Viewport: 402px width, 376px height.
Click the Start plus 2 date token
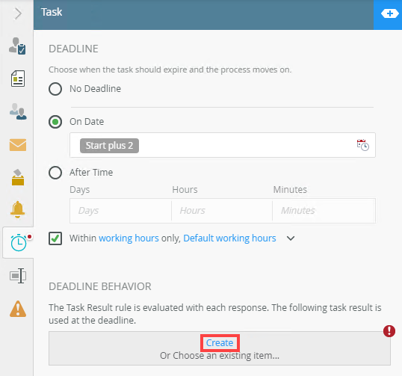point(109,146)
